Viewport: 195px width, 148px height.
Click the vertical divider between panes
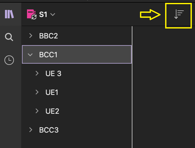tap(132, 87)
